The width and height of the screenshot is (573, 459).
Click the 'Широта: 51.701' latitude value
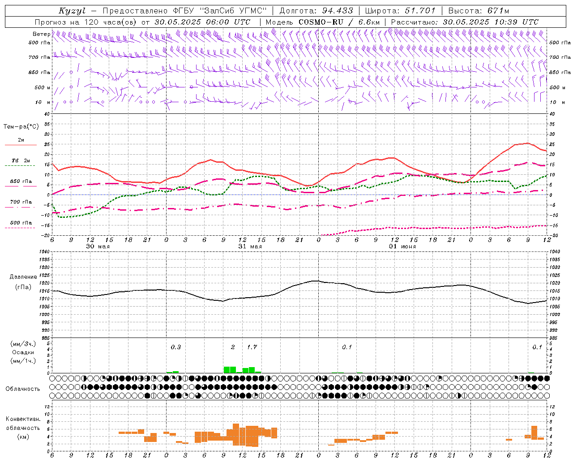click(x=400, y=11)
